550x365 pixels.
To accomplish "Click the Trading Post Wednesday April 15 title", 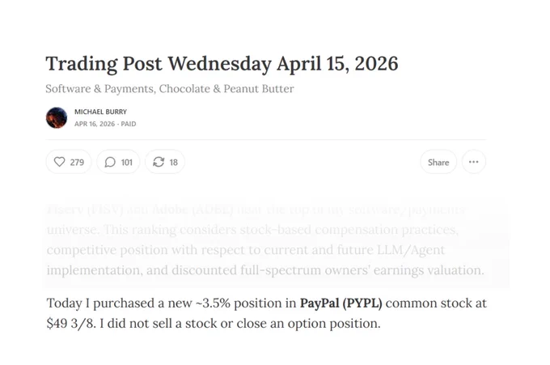I will [222, 63].
